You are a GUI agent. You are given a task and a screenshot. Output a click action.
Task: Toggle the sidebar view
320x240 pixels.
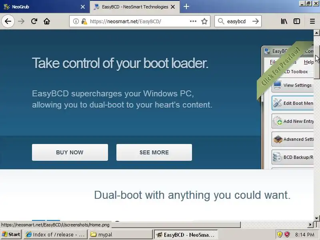pyautogui.click(x=297, y=21)
